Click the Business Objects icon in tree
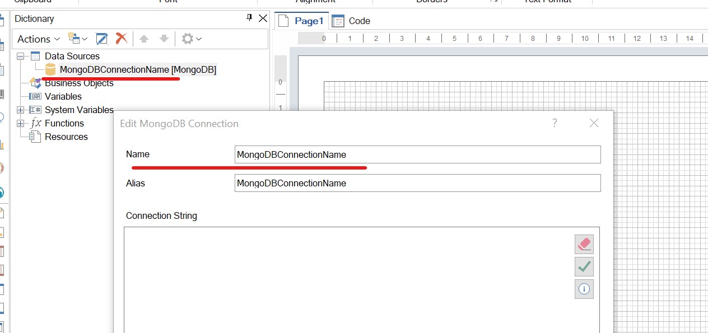 (35, 83)
